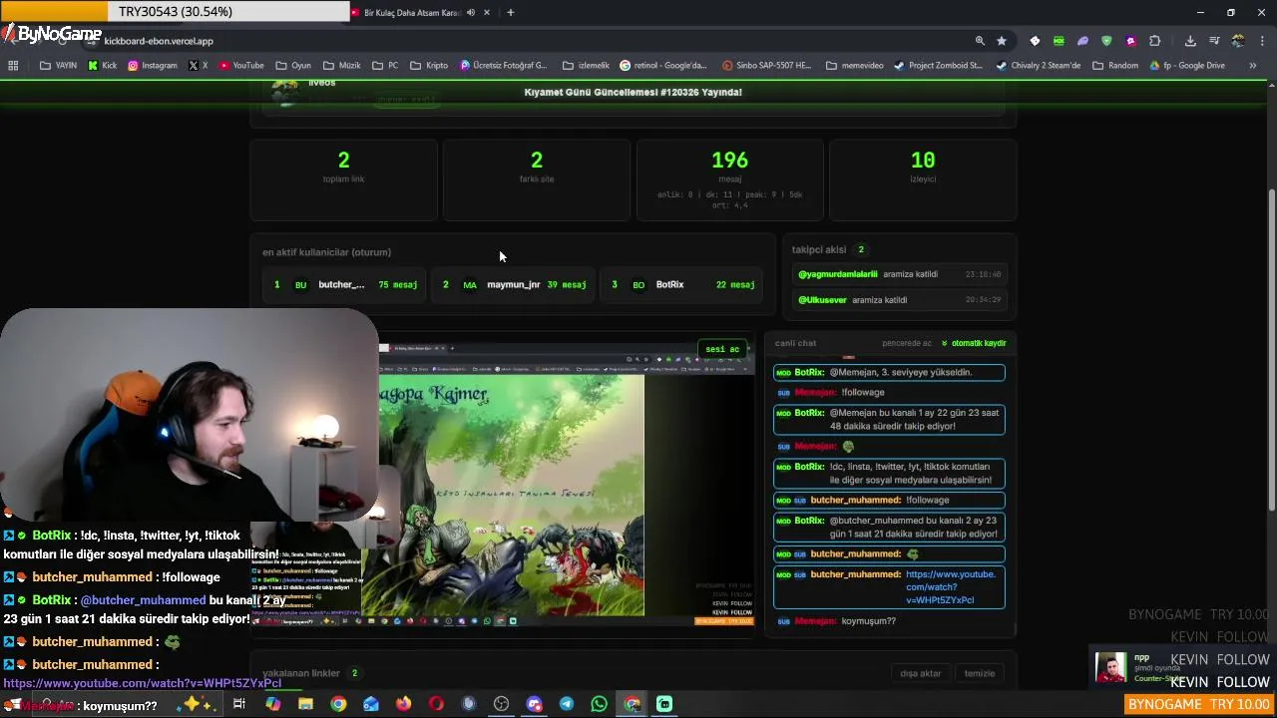Screen dimensions: 1277x718
Task: Open the browser extensions puzzle icon
Action: [x=1154, y=41]
